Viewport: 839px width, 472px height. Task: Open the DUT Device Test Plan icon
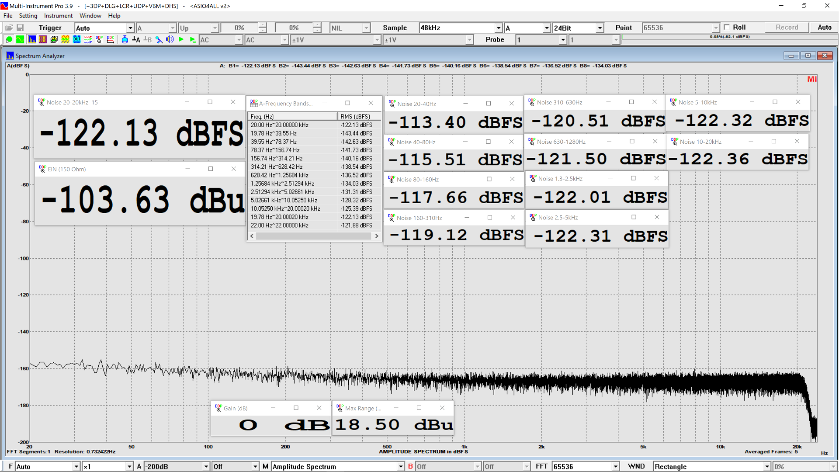click(x=77, y=40)
